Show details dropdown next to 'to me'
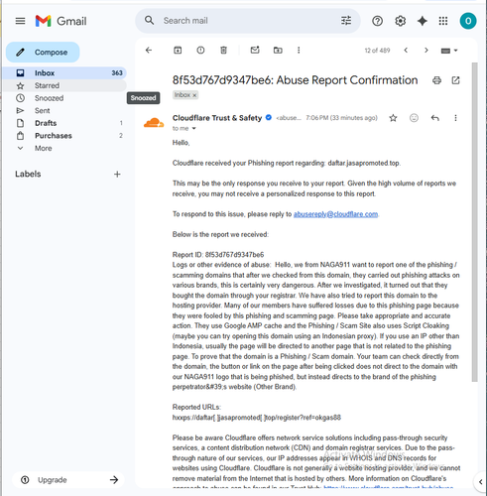 pyautogui.click(x=194, y=128)
